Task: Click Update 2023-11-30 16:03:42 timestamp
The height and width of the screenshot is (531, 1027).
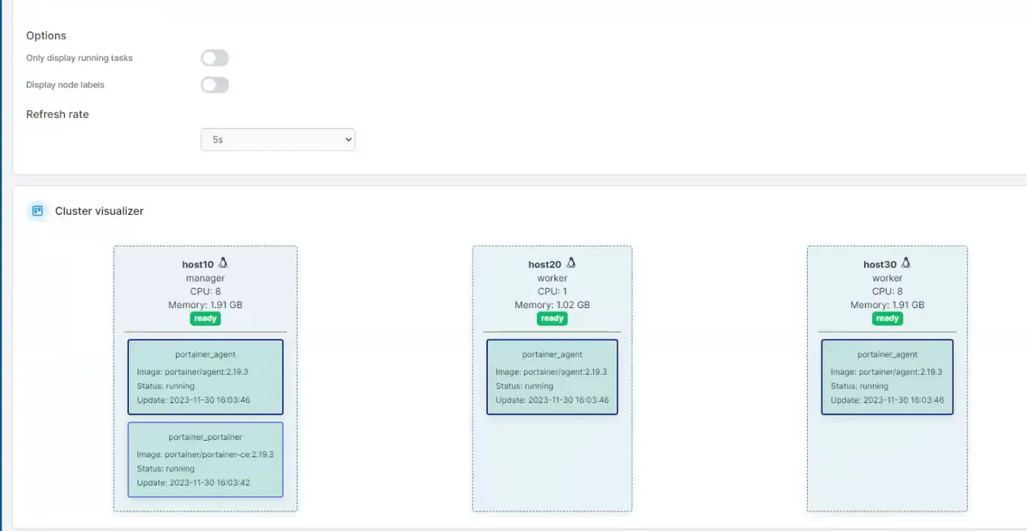Action: [194, 483]
